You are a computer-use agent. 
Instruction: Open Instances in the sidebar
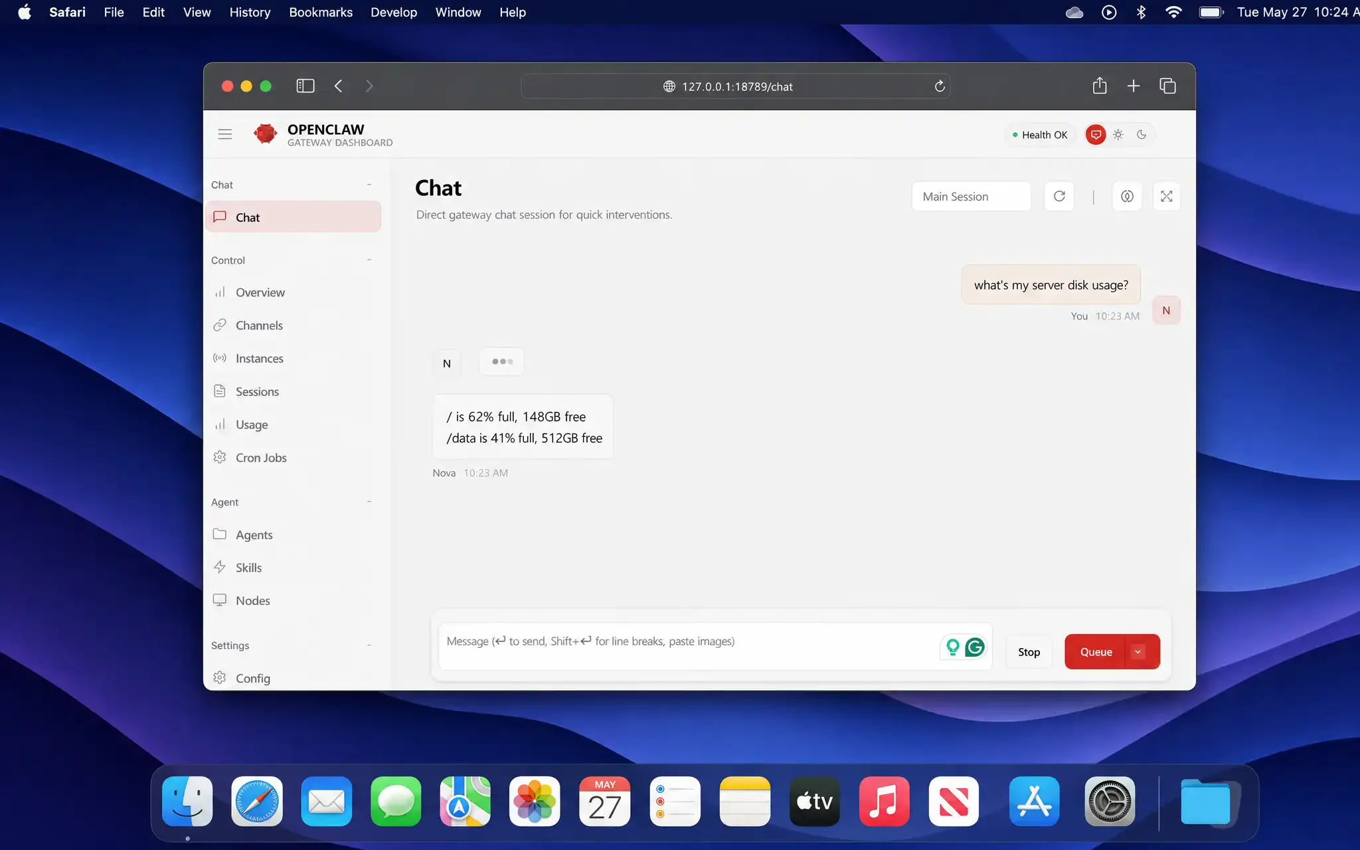293,359
